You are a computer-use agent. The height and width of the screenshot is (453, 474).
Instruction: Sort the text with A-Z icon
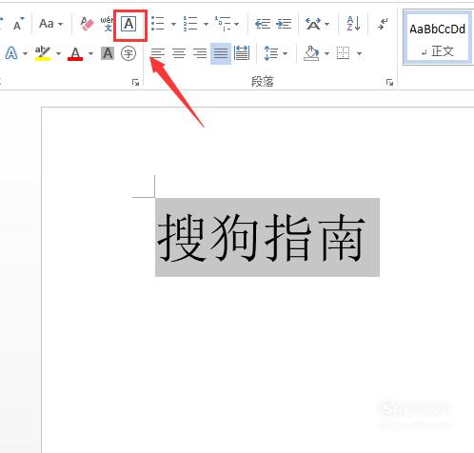353,24
